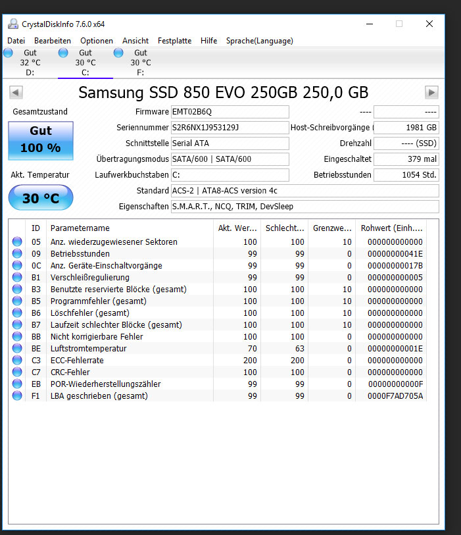The width and height of the screenshot is (461, 535).
Task: Click raw value 00000000017B
Action: pos(395,265)
